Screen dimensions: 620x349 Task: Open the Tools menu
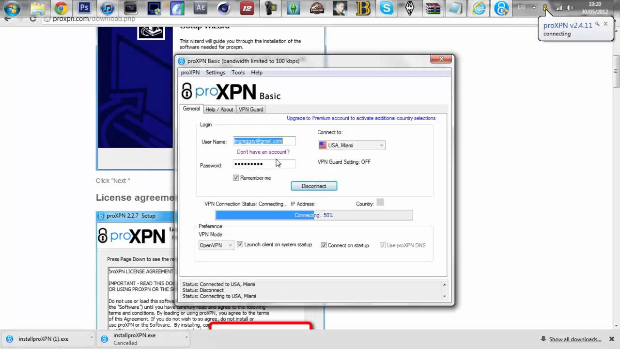pyautogui.click(x=238, y=73)
